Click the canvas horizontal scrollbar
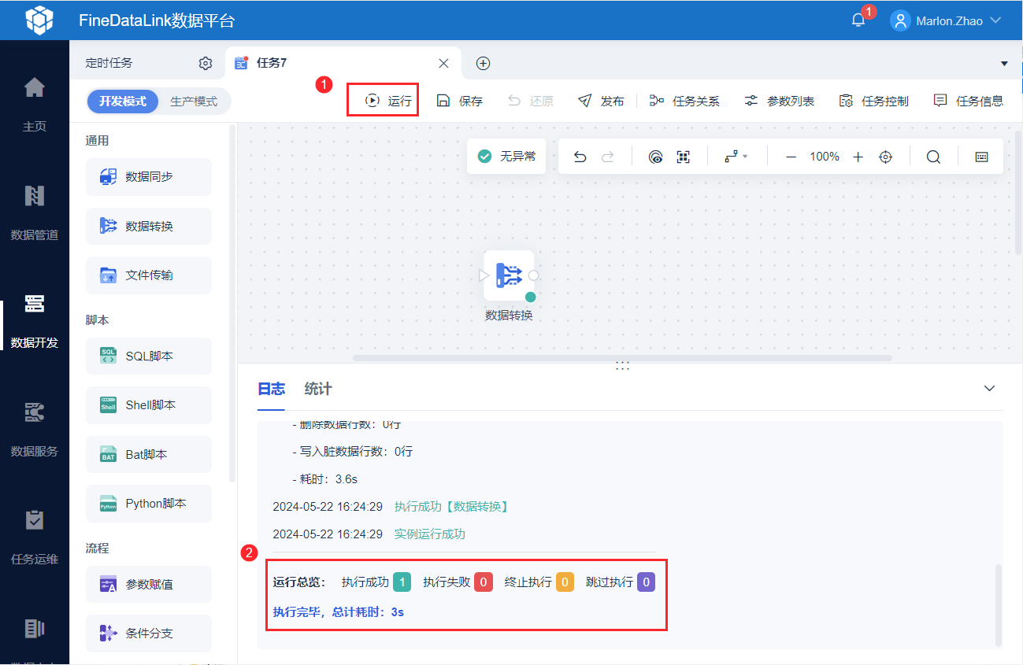This screenshot has height=665, width=1023. point(622,358)
